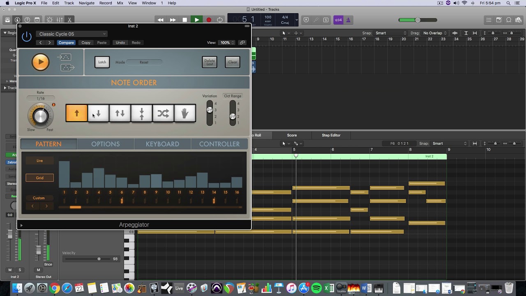Click the plugin Link chain icon
Viewport: 526px width, 296px height.
[x=242, y=43]
